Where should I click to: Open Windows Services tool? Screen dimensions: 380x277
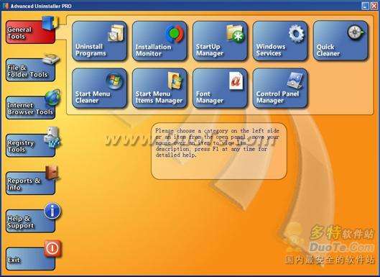[280, 41]
